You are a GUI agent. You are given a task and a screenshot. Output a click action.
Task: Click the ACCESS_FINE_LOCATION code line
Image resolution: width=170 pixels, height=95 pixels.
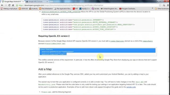tap(79, 29)
